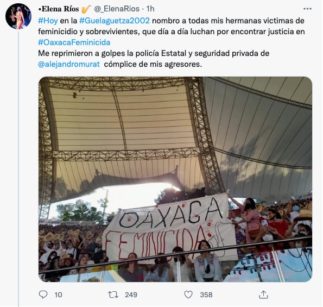Viewport: 323px width, 307px height.
Task: View the 10 replies count
Action: pos(58,295)
